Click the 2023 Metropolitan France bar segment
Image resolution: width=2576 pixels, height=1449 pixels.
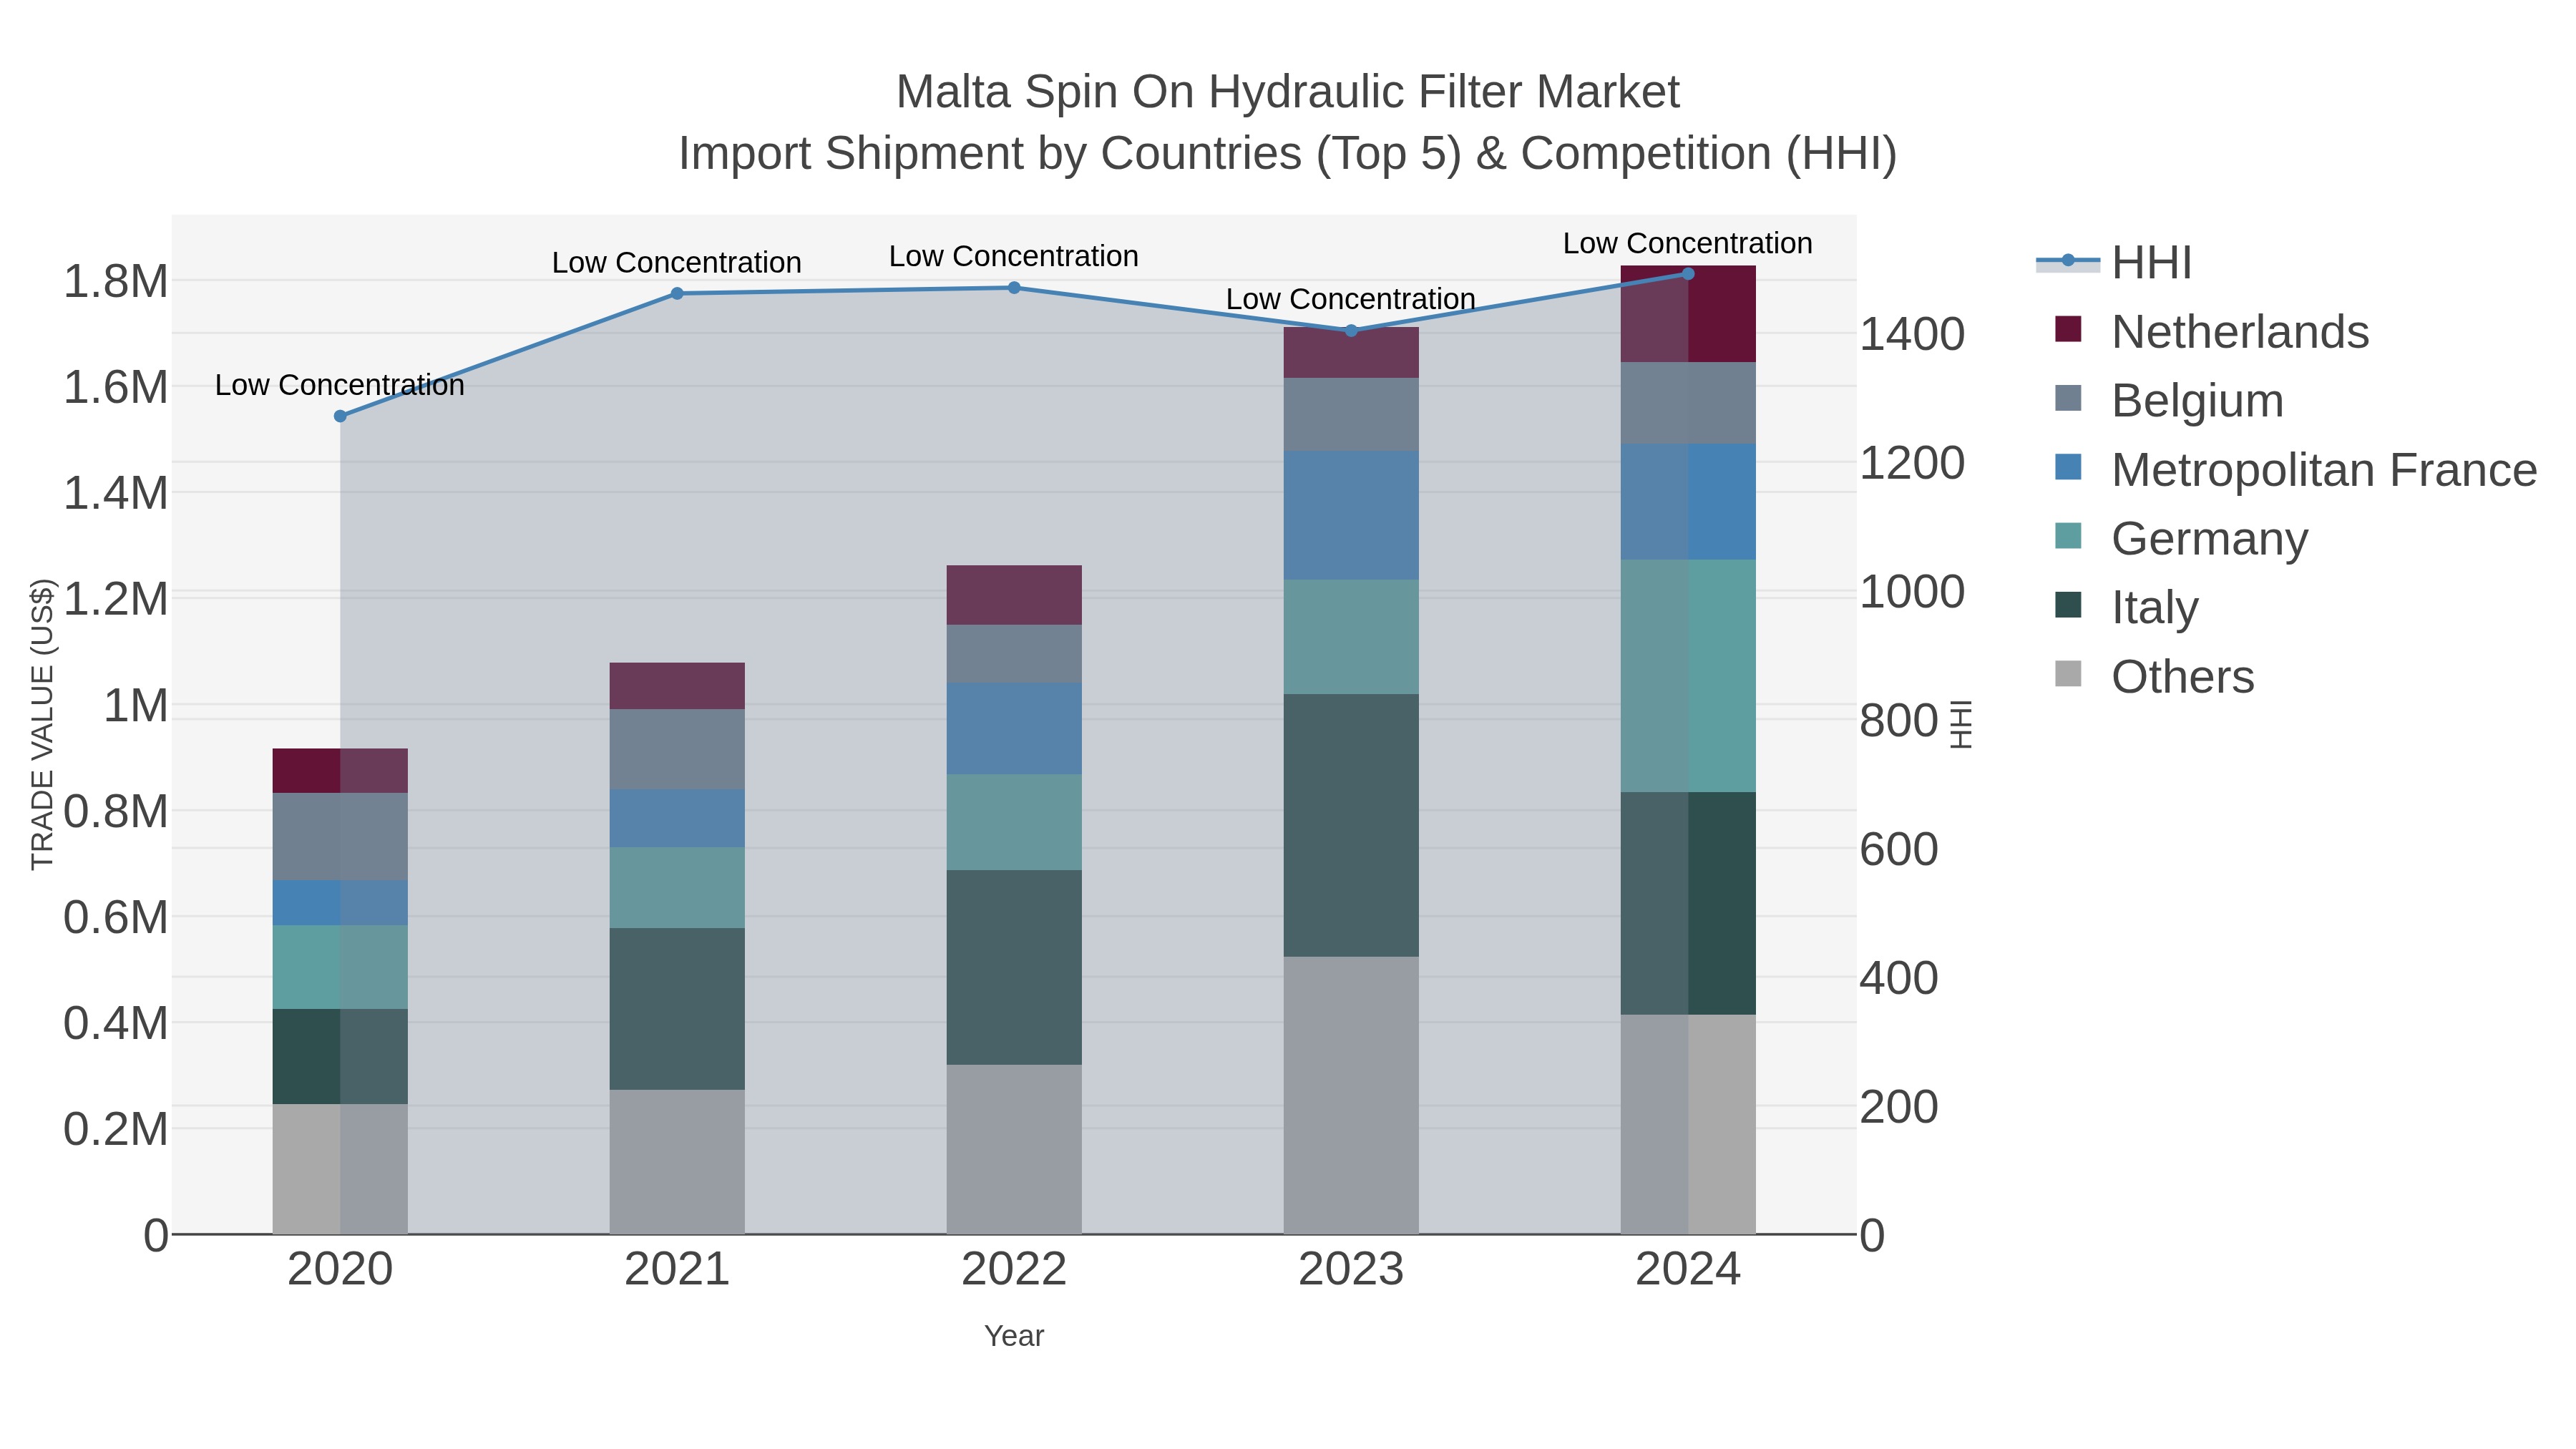pyautogui.click(x=1351, y=516)
